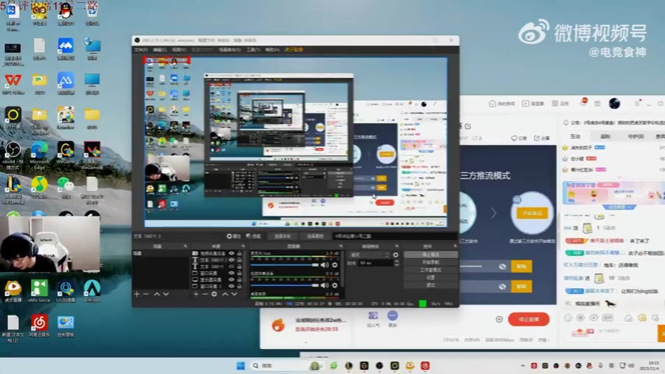Viewport: 665px width, 374px height.
Task: Adjust the first mixer channel volume slider
Action: [286, 265]
